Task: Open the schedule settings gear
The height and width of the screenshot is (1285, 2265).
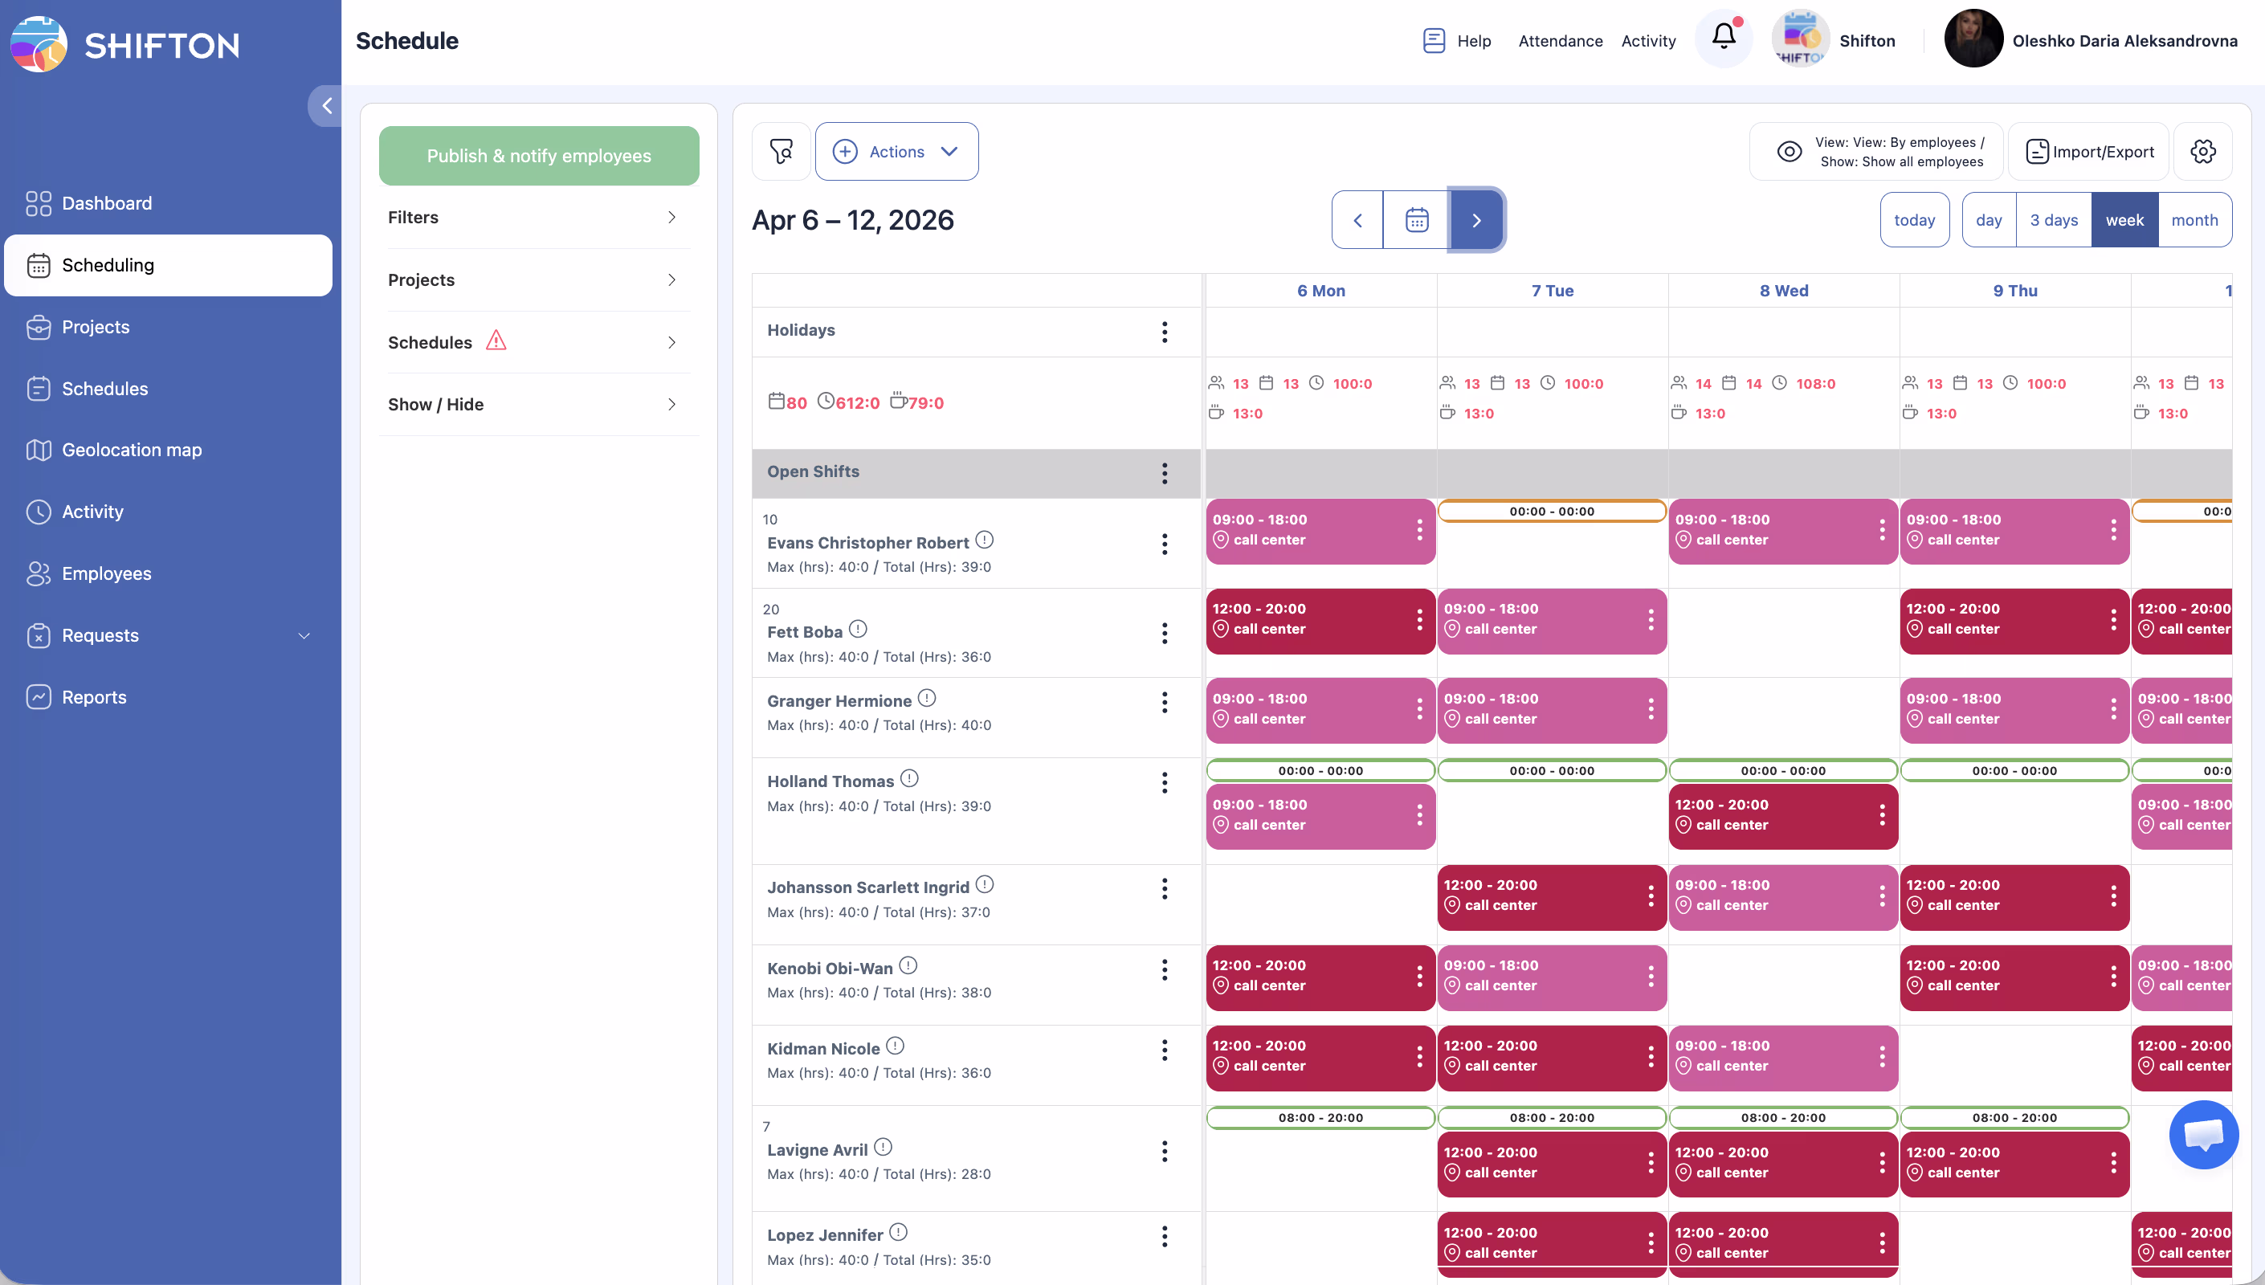Action: click(x=2202, y=152)
